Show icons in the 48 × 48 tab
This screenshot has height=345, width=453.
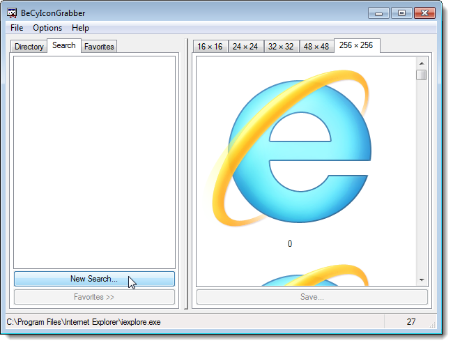coord(316,47)
